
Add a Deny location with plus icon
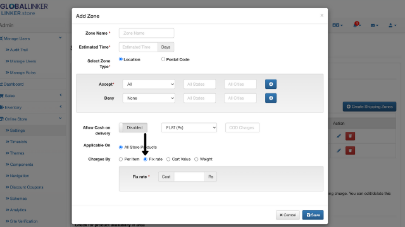pos(271,98)
